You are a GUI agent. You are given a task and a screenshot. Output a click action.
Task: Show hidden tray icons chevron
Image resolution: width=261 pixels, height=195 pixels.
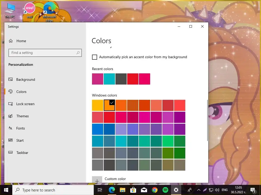(x=199, y=190)
